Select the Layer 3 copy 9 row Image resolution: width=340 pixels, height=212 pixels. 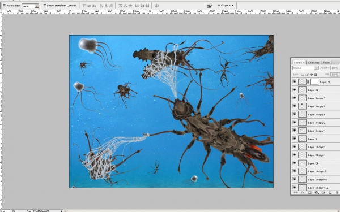pos(316,98)
